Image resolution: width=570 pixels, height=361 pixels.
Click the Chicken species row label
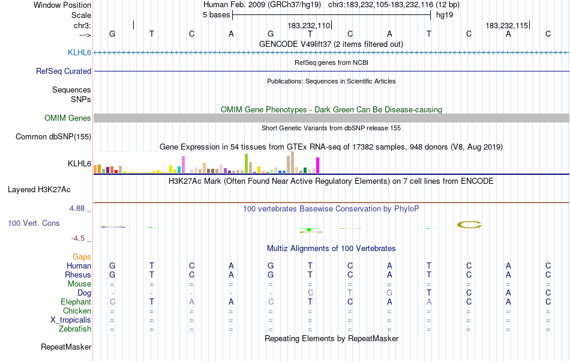tap(77, 311)
